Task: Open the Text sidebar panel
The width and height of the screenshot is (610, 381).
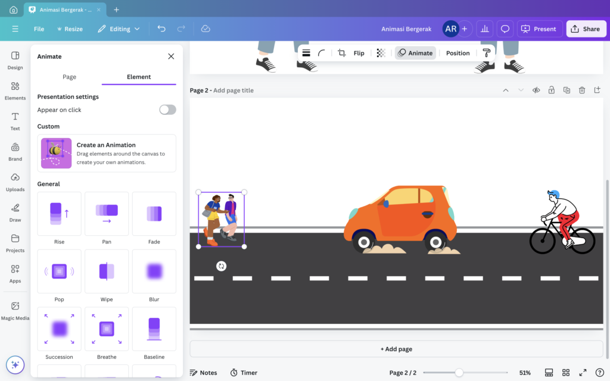Action: (x=15, y=121)
